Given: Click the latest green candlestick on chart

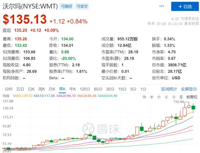Looking at the screenshot, I should tap(193, 108).
